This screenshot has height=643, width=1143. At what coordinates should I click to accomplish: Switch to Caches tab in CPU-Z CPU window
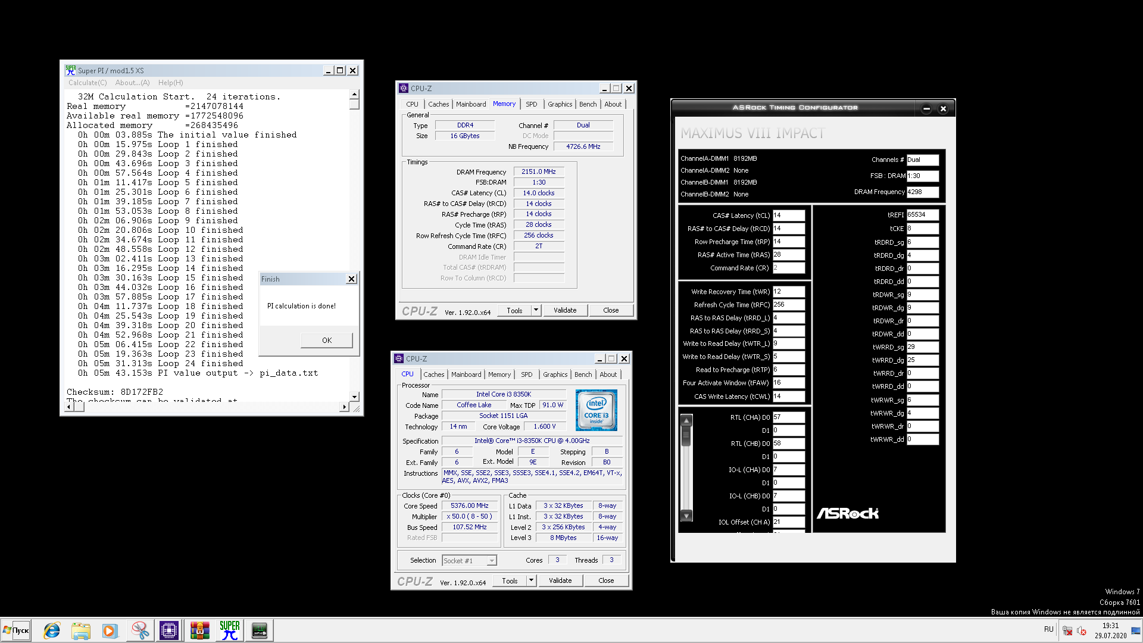pyautogui.click(x=433, y=374)
